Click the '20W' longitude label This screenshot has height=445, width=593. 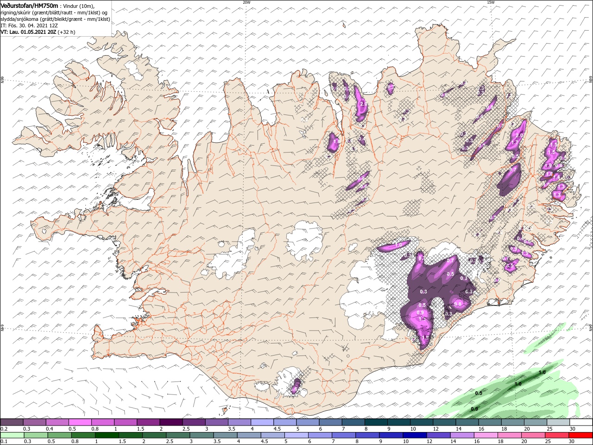click(246, 2)
